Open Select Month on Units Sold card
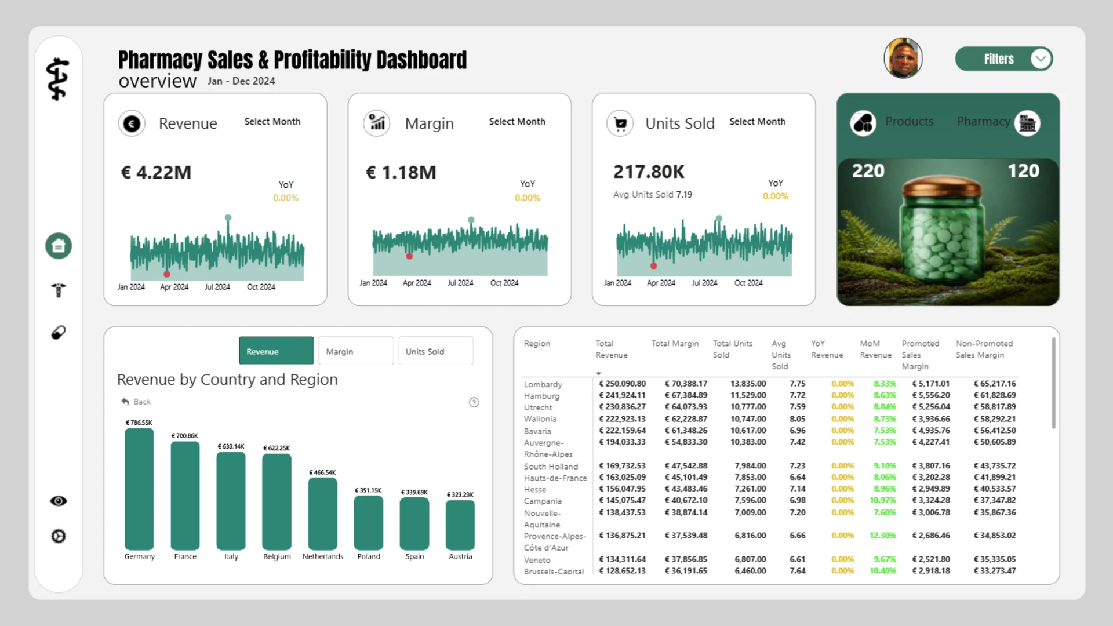The image size is (1113, 626). 758,122
